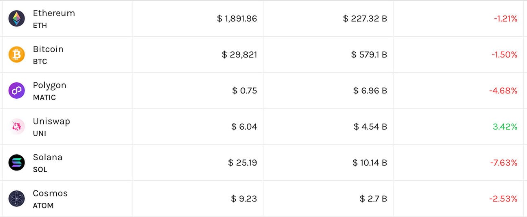Click Ethereum price $ 1,891.96
The width and height of the screenshot is (527, 217).
pyautogui.click(x=237, y=18)
